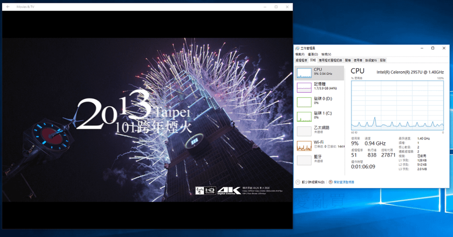
Task: Click the processor name Intel Celeron 2957U
Action: 410,72
